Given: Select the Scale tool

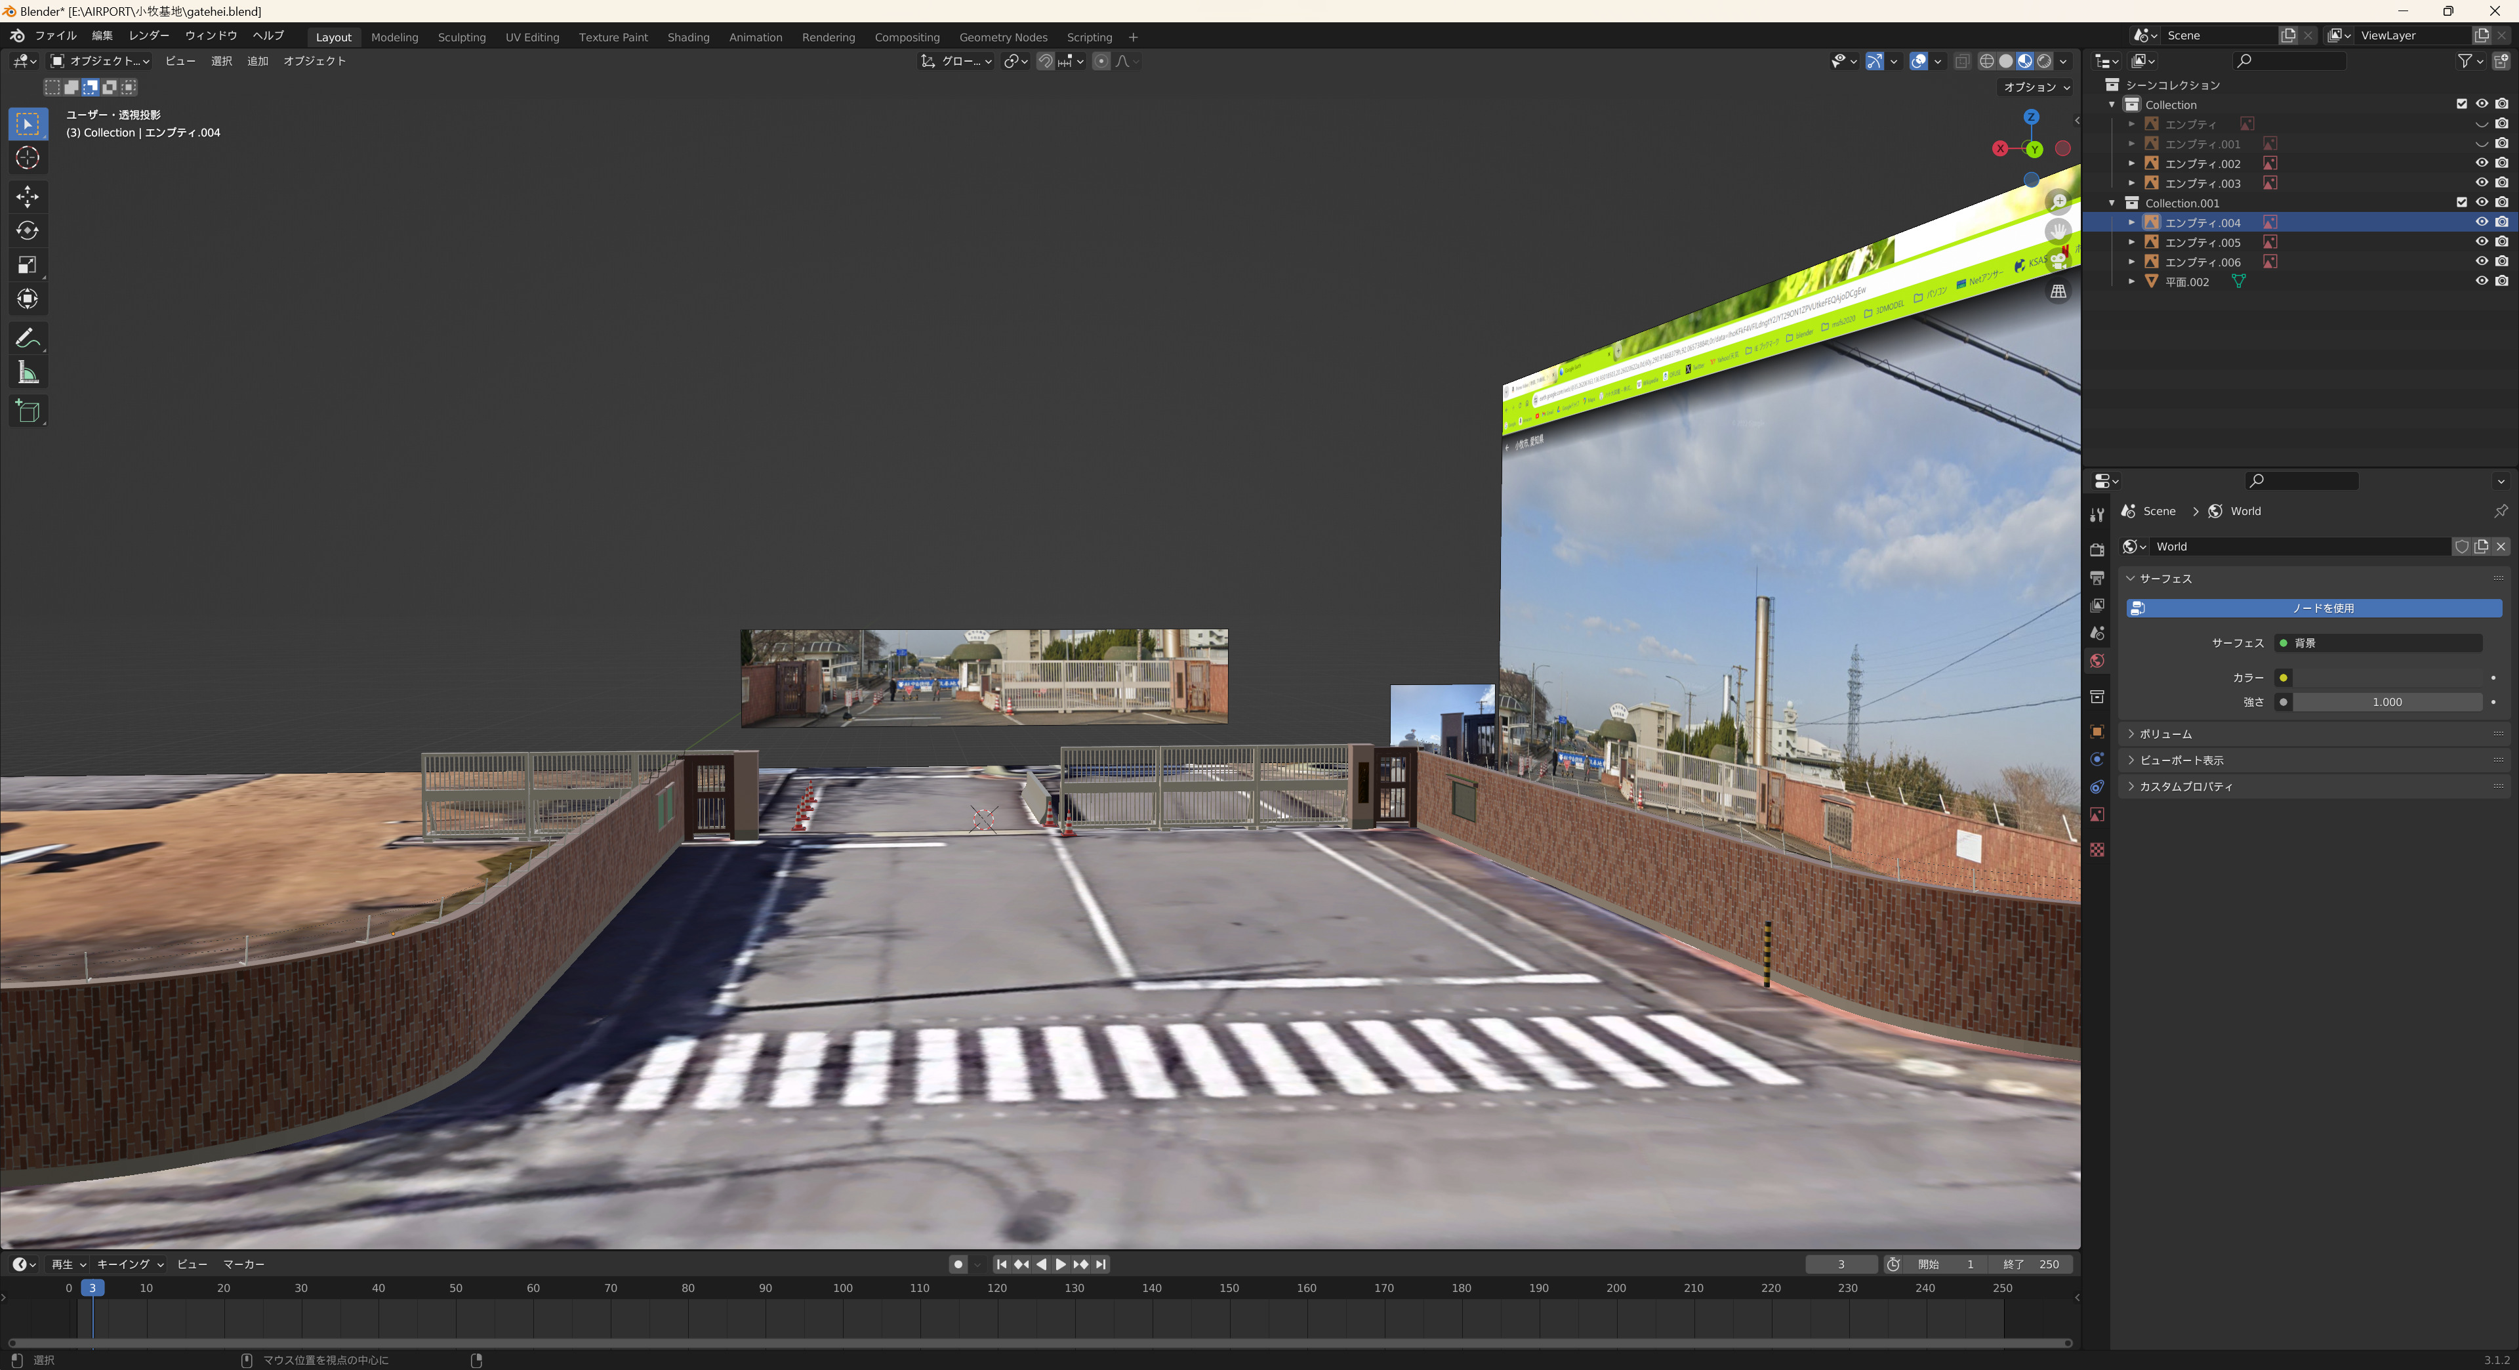Looking at the screenshot, I should tap(28, 265).
